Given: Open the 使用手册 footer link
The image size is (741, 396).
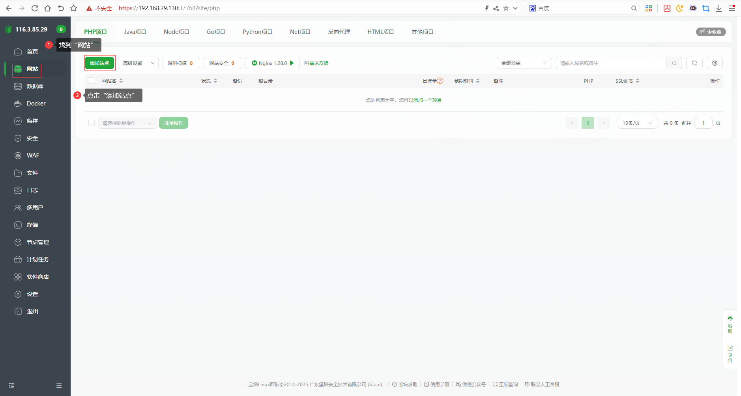Looking at the screenshot, I should (437, 385).
